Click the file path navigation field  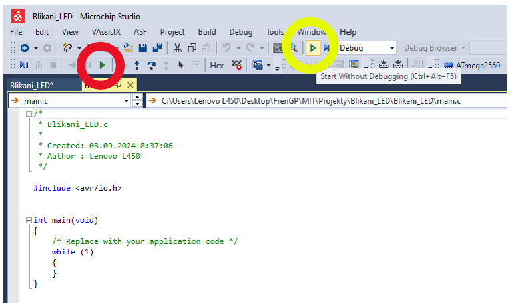click(327, 100)
